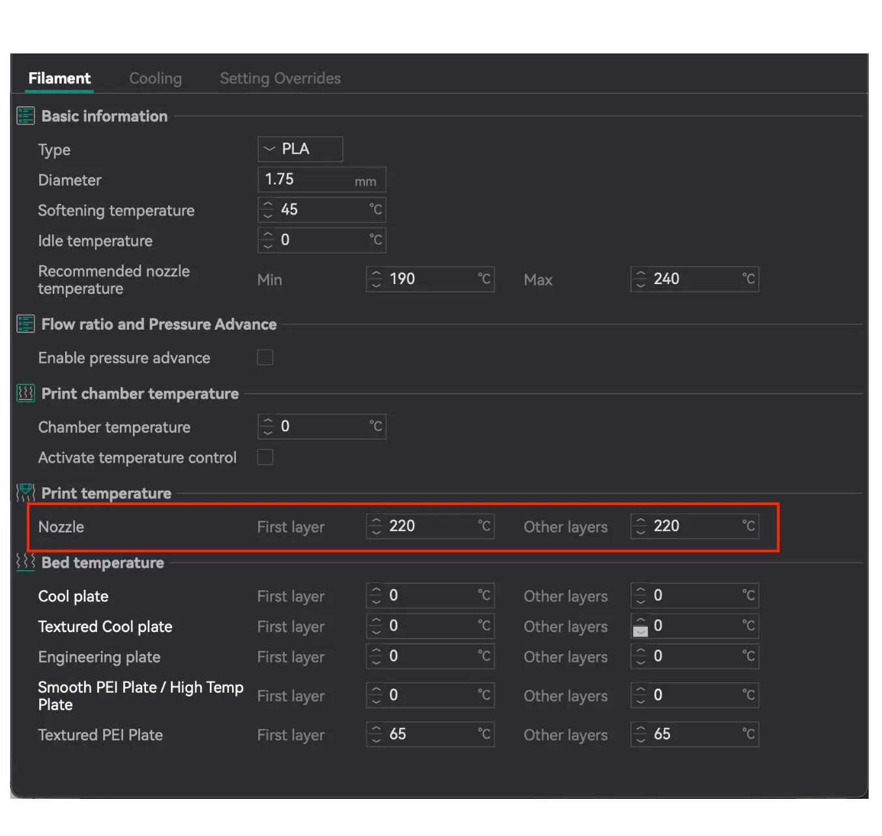This screenshot has width=882, height=836.
Task: Click the Min nozzle temperature field 190
Action: click(430, 280)
